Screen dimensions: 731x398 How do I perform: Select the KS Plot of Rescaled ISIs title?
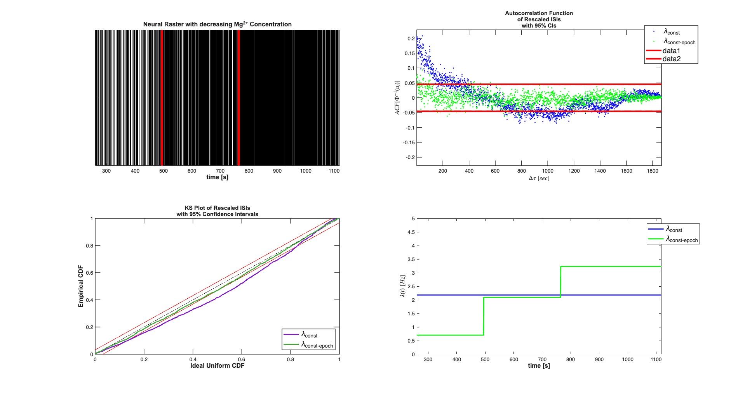pyautogui.click(x=217, y=211)
